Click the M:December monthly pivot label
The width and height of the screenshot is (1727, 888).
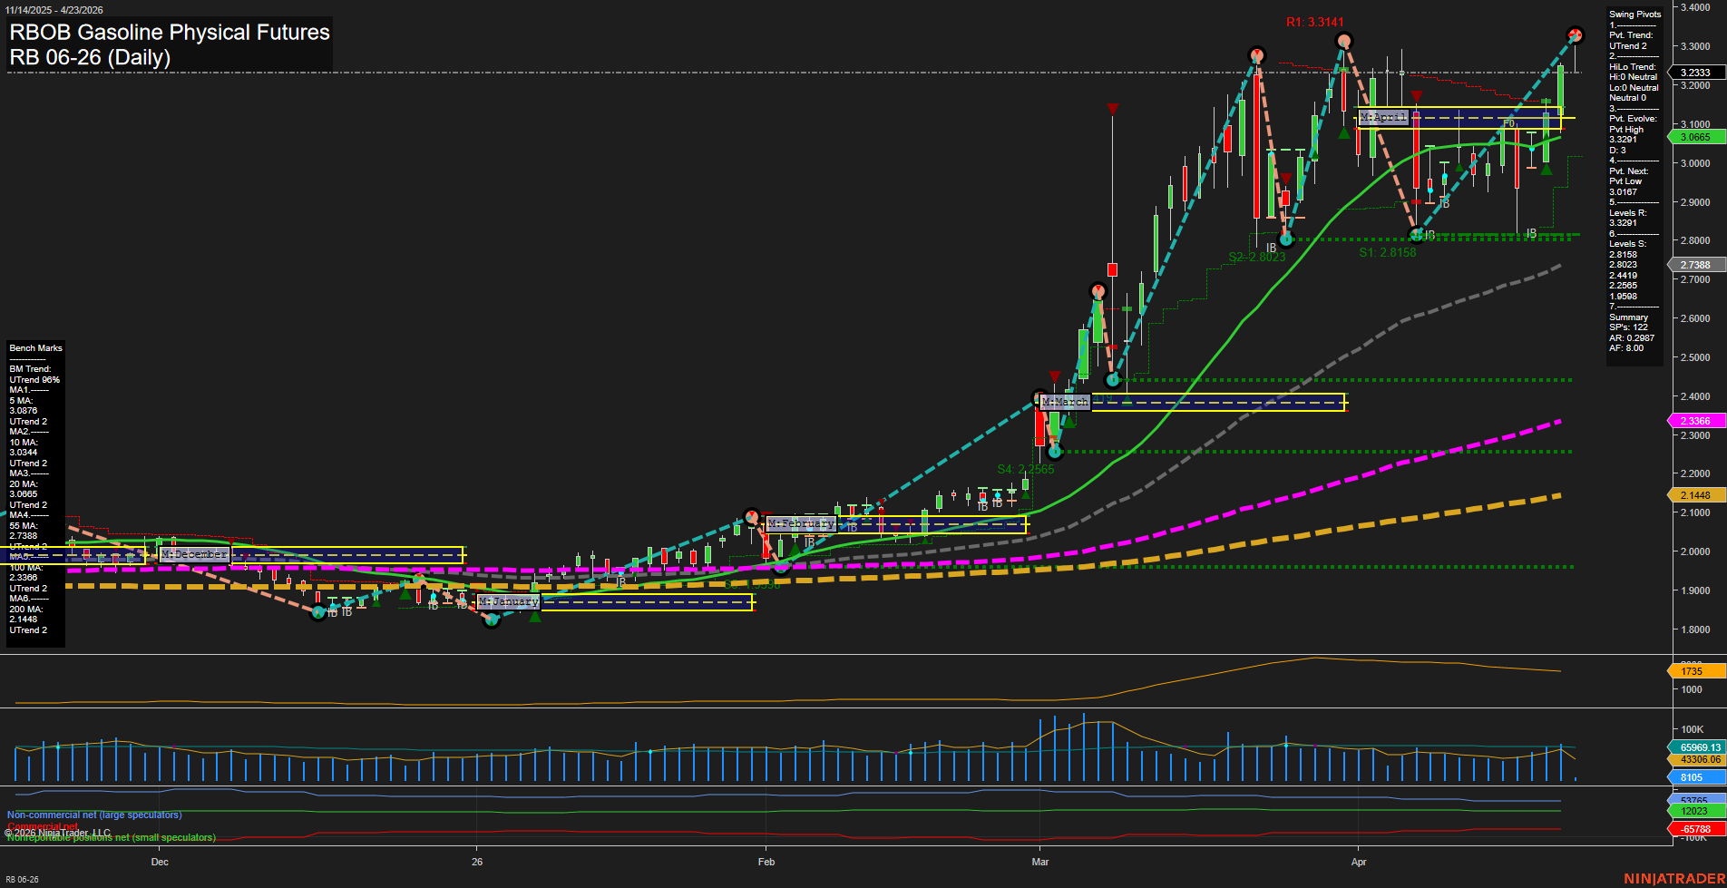(192, 553)
